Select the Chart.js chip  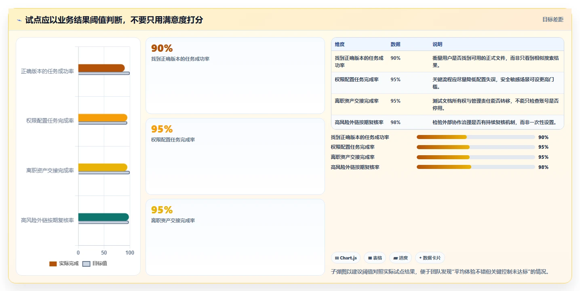tap(346, 258)
